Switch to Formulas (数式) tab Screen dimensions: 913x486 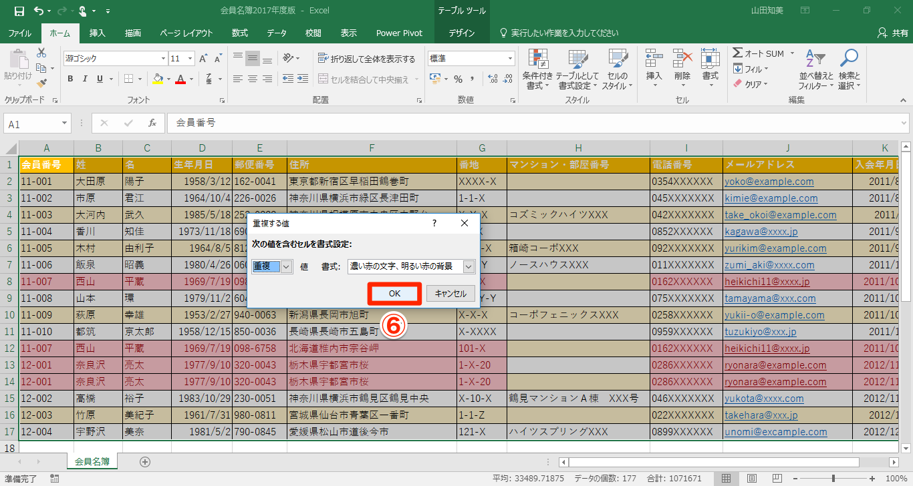239,33
